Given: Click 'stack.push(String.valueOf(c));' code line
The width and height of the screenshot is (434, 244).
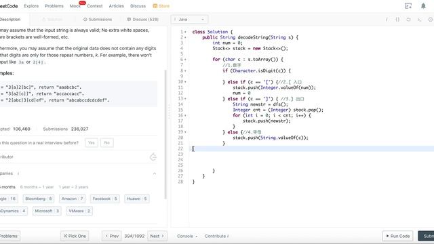Looking at the screenshot, I should [271, 138].
